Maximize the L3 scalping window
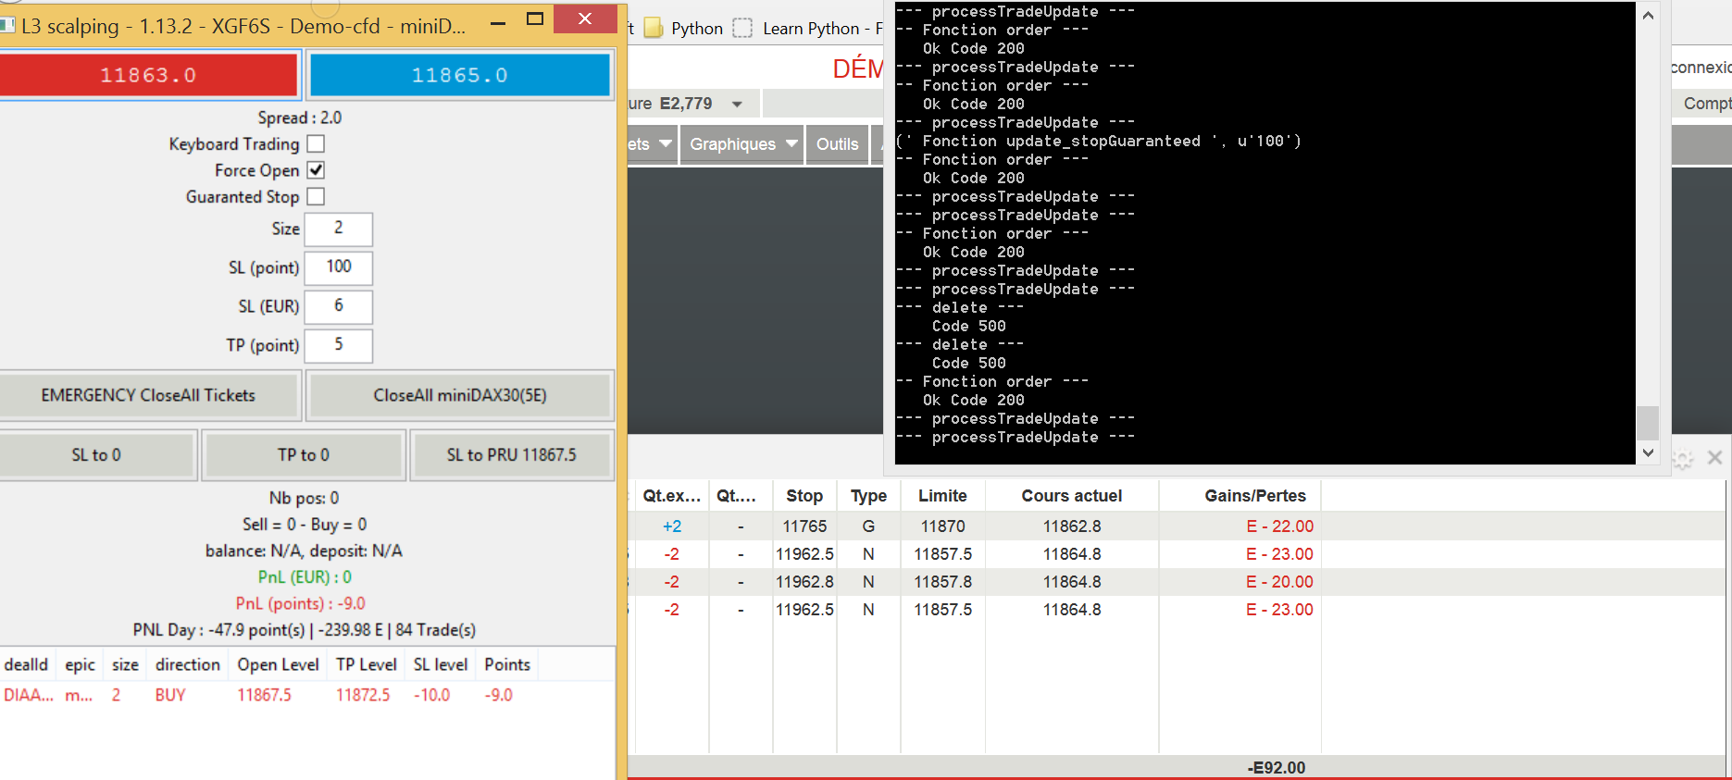The width and height of the screenshot is (1732, 780). [534, 19]
